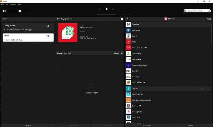The width and height of the screenshot is (213, 127).
Task: Select Radio Capris station icon
Action: click(128, 118)
